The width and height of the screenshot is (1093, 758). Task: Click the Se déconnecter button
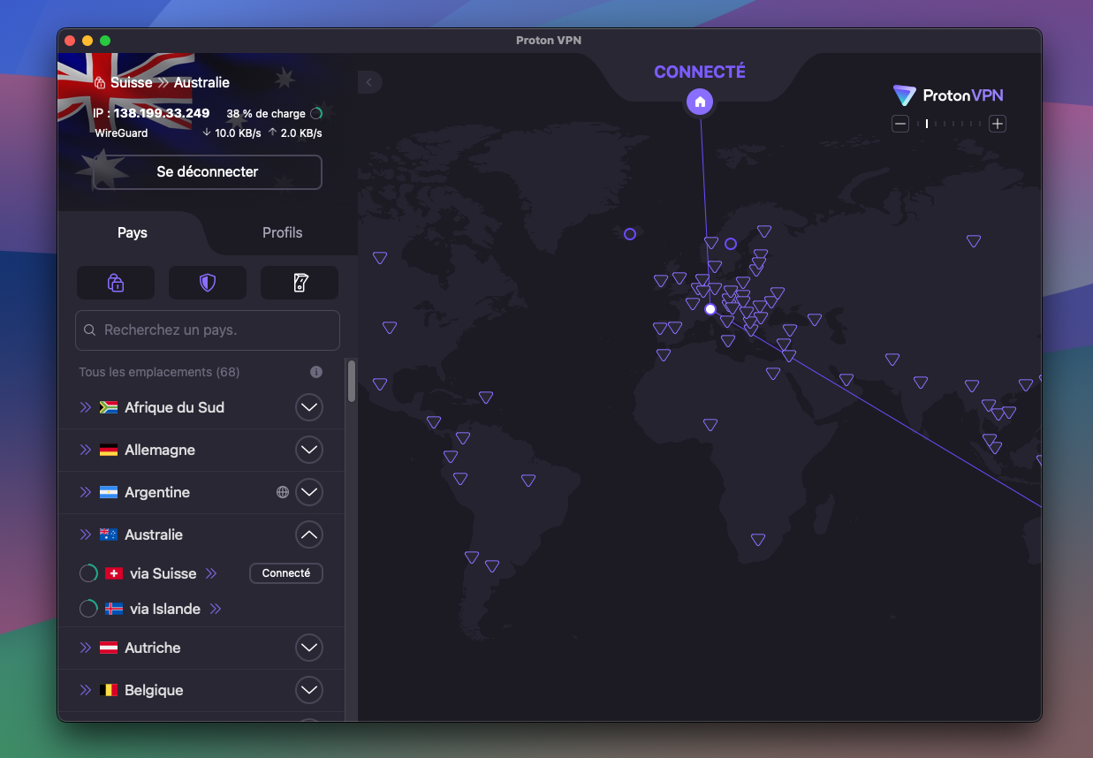click(x=208, y=172)
